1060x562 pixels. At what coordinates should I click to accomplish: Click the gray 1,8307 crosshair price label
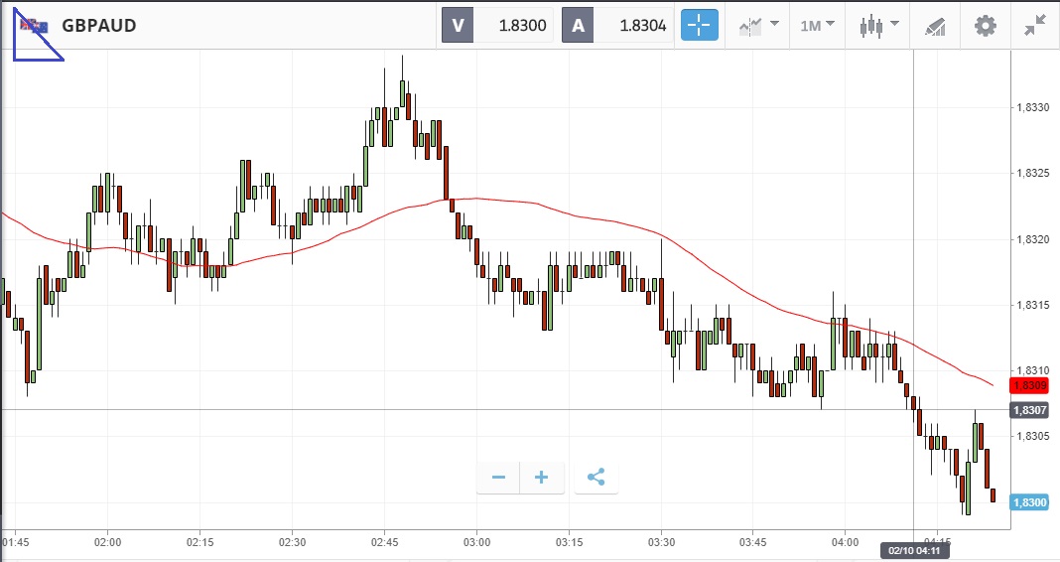pyautogui.click(x=1029, y=410)
